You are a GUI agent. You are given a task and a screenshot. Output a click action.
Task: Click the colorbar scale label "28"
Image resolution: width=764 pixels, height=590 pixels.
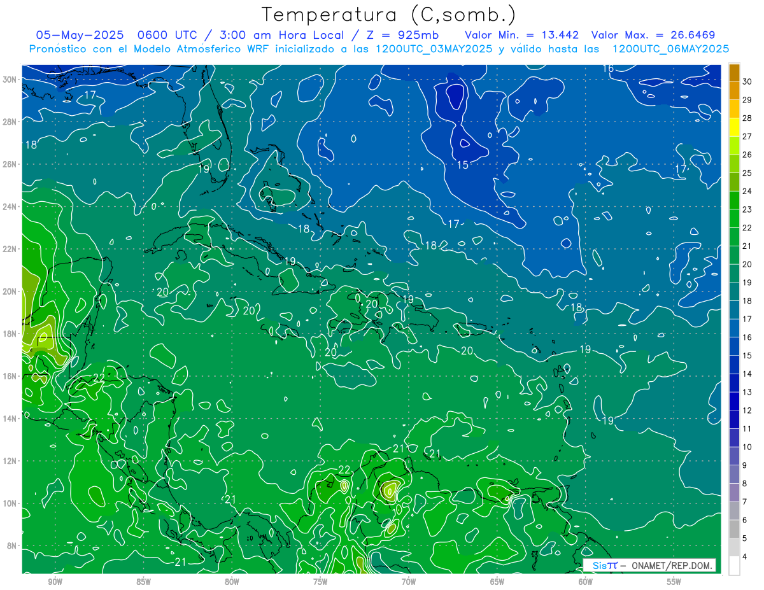pyautogui.click(x=747, y=118)
